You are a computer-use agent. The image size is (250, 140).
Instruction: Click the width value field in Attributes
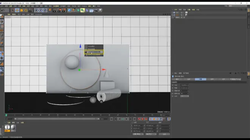(x=184, y=85)
